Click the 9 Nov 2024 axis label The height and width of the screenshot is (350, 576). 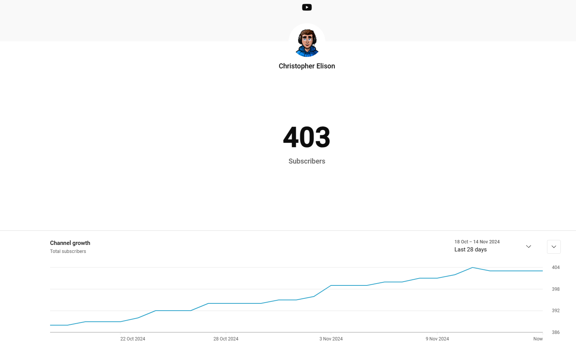click(x=437, y=339)
